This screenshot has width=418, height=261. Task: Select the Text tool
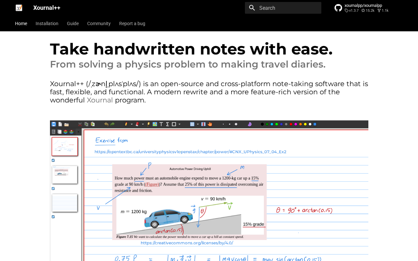point(161,124)
